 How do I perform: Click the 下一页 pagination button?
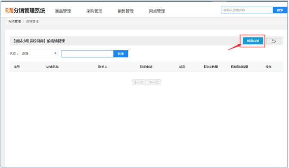(154, 82)
